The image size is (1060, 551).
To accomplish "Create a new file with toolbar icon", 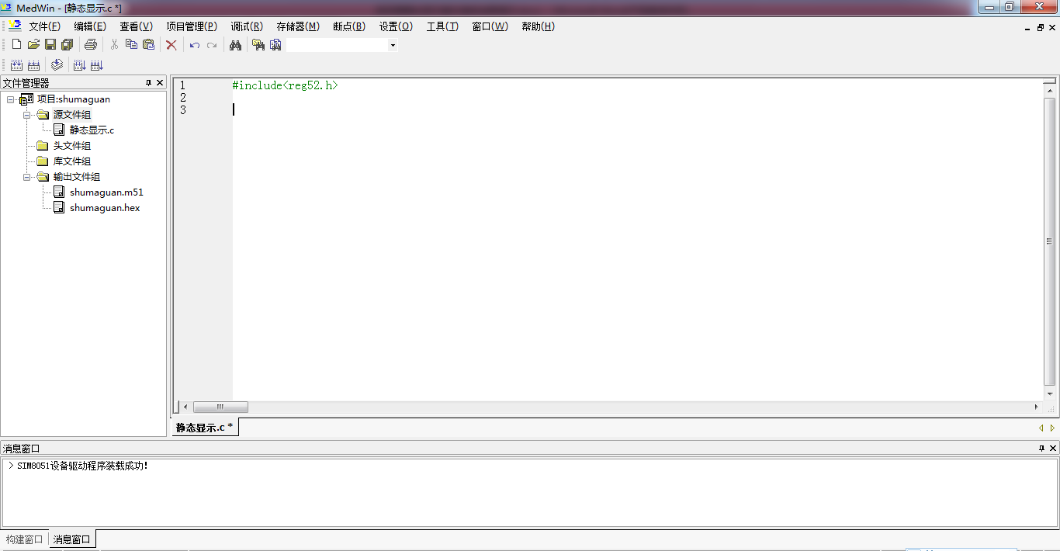I will (16, 45).
